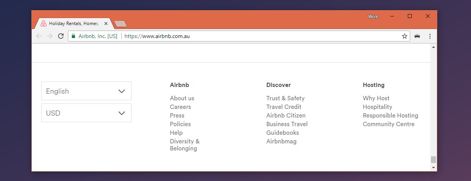Open the Why Host link
Screen dimensions: 471x181
coord(376,98)
